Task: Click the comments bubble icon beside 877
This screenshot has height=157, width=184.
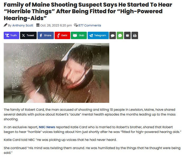Action: point(76,25)
